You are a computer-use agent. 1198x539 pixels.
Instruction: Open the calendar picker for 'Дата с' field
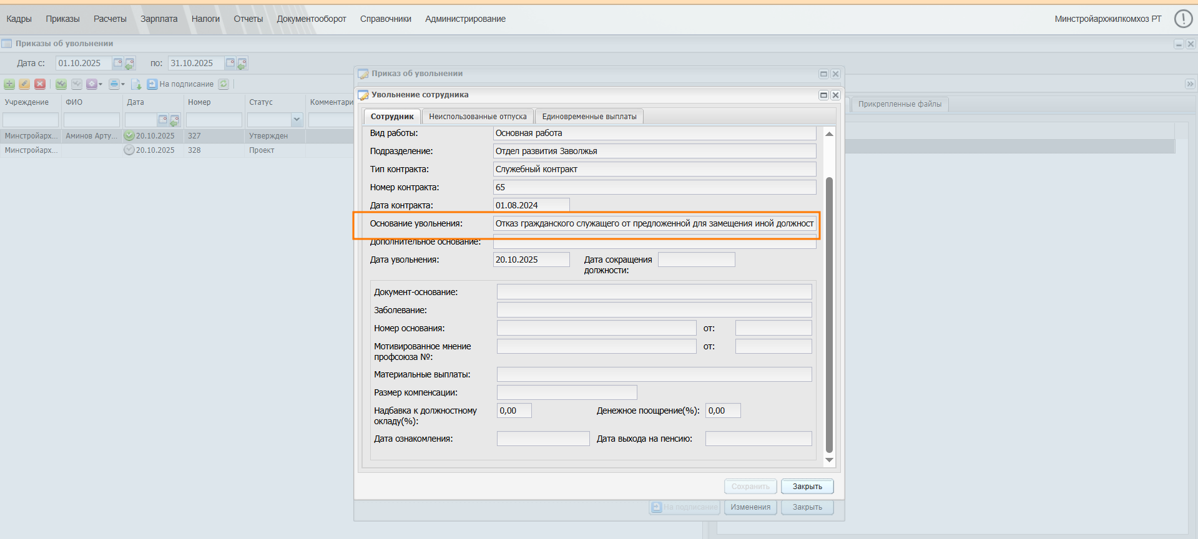click(118, 63)
